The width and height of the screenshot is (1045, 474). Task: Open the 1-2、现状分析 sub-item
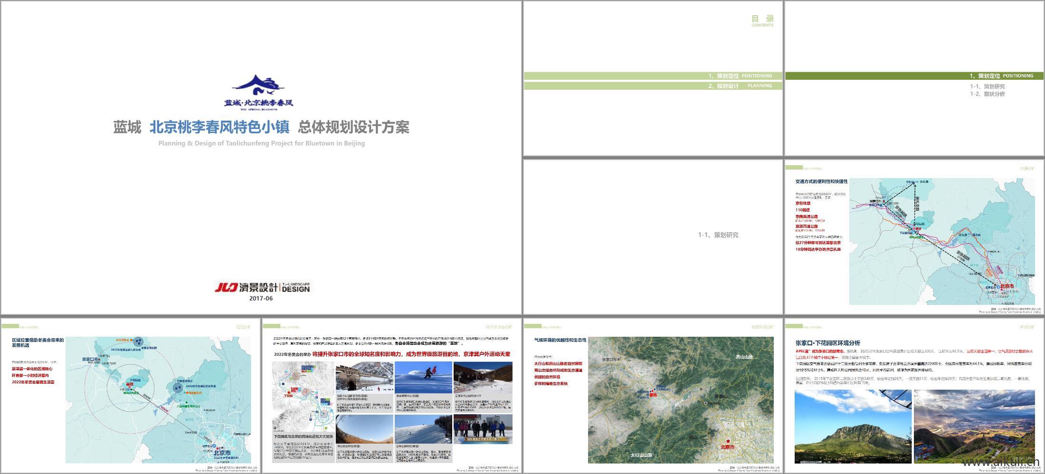tap(987, 94)
